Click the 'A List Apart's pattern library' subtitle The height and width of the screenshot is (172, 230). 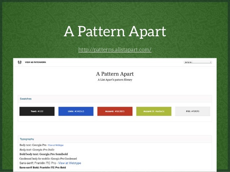pos(115,80)
